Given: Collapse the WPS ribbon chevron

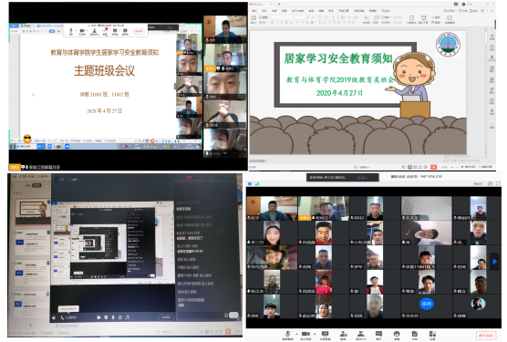Looking at the screenshot, I should (x=492, y=11).
